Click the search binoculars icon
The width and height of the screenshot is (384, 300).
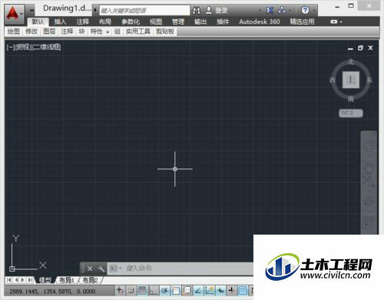[197, 11]
